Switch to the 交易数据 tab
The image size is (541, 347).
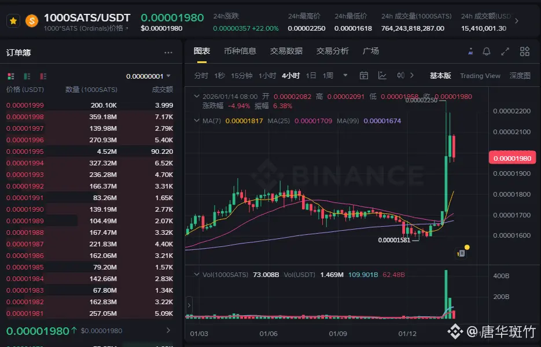286,51
